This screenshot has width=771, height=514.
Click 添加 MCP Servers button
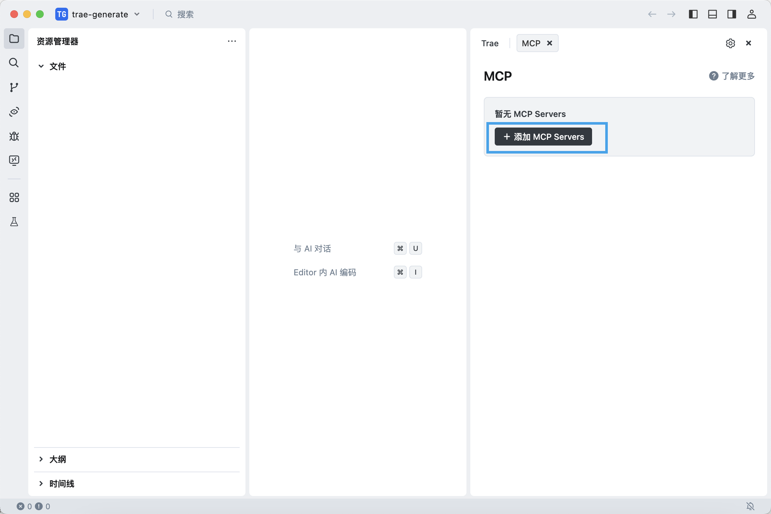click(543, 137)
